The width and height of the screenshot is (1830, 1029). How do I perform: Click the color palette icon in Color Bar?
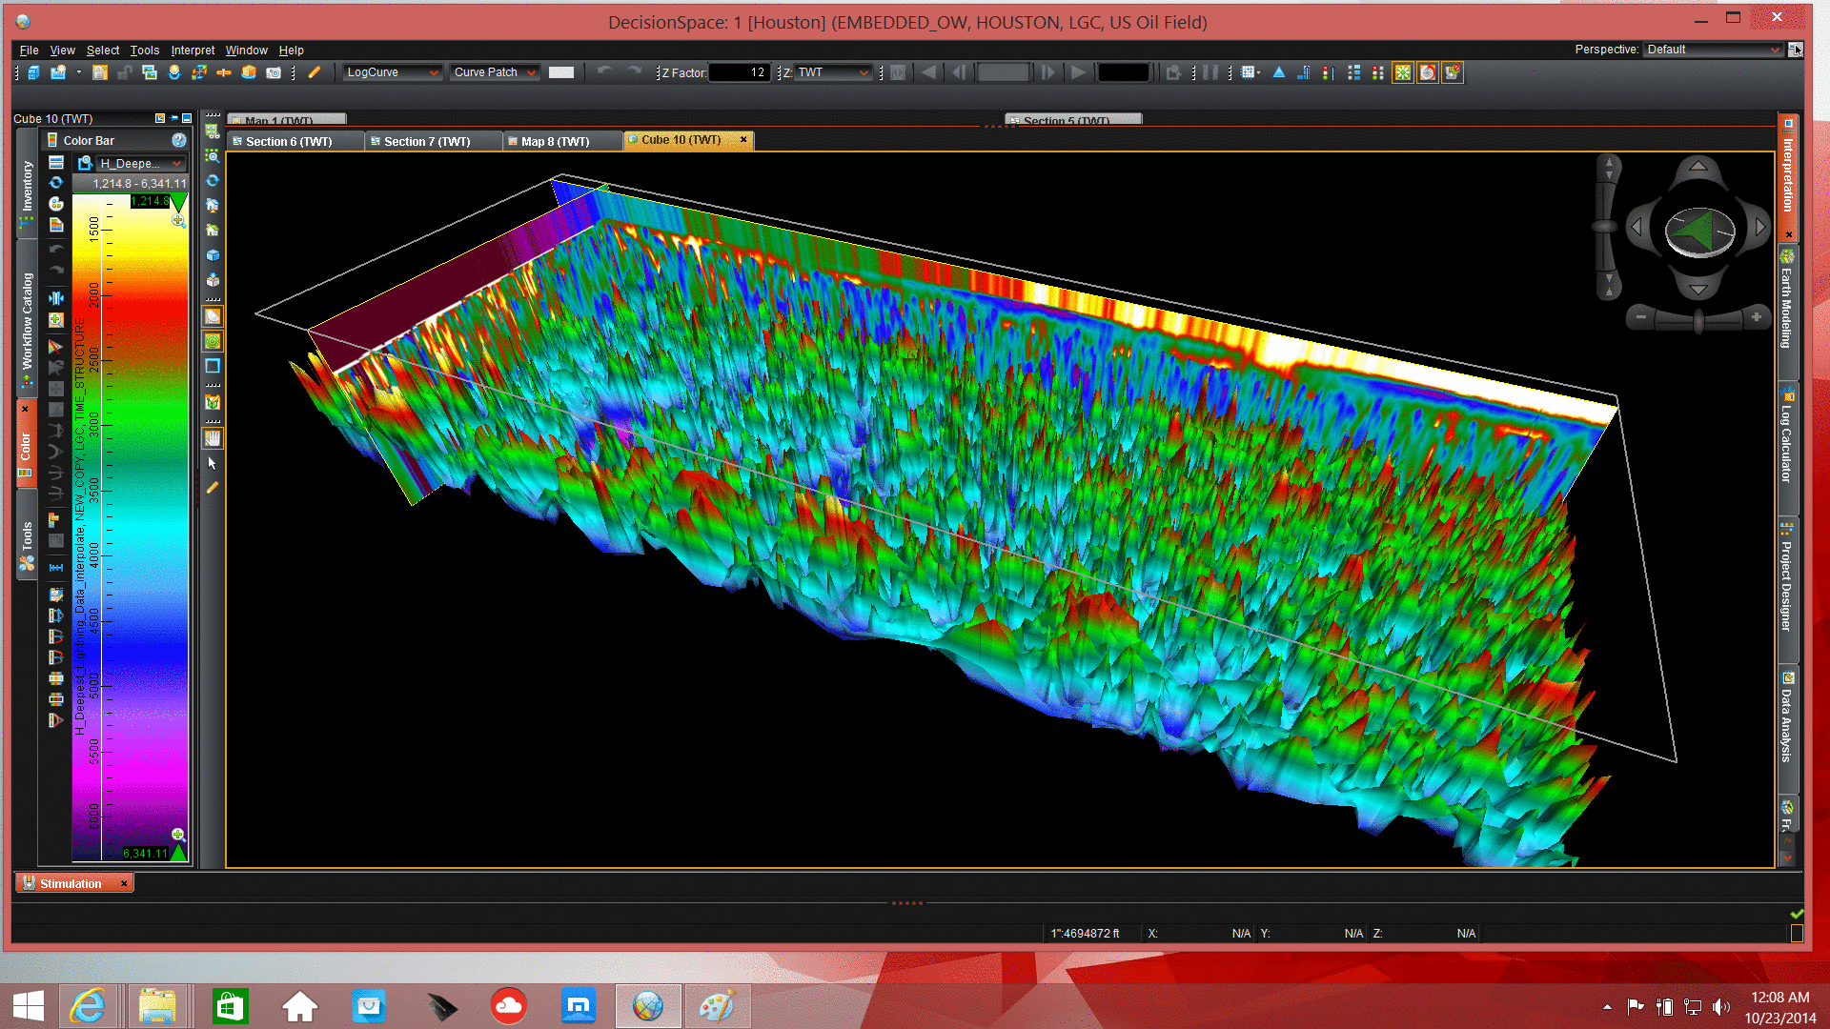[x=56, y=203]
